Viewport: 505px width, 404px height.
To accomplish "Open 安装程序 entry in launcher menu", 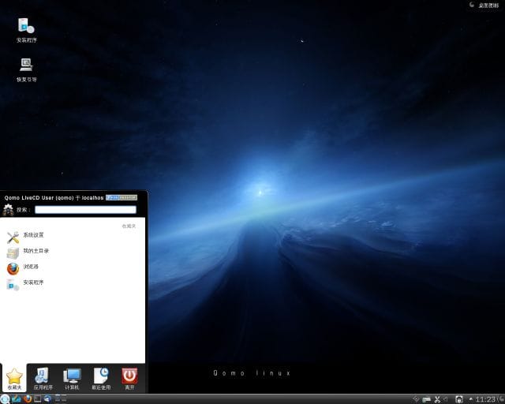I will (32, 282).
